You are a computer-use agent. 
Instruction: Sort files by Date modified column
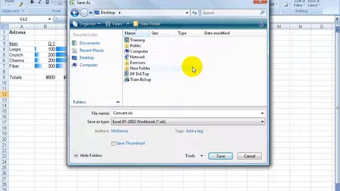pyautogui.click(x=217, y=33)
